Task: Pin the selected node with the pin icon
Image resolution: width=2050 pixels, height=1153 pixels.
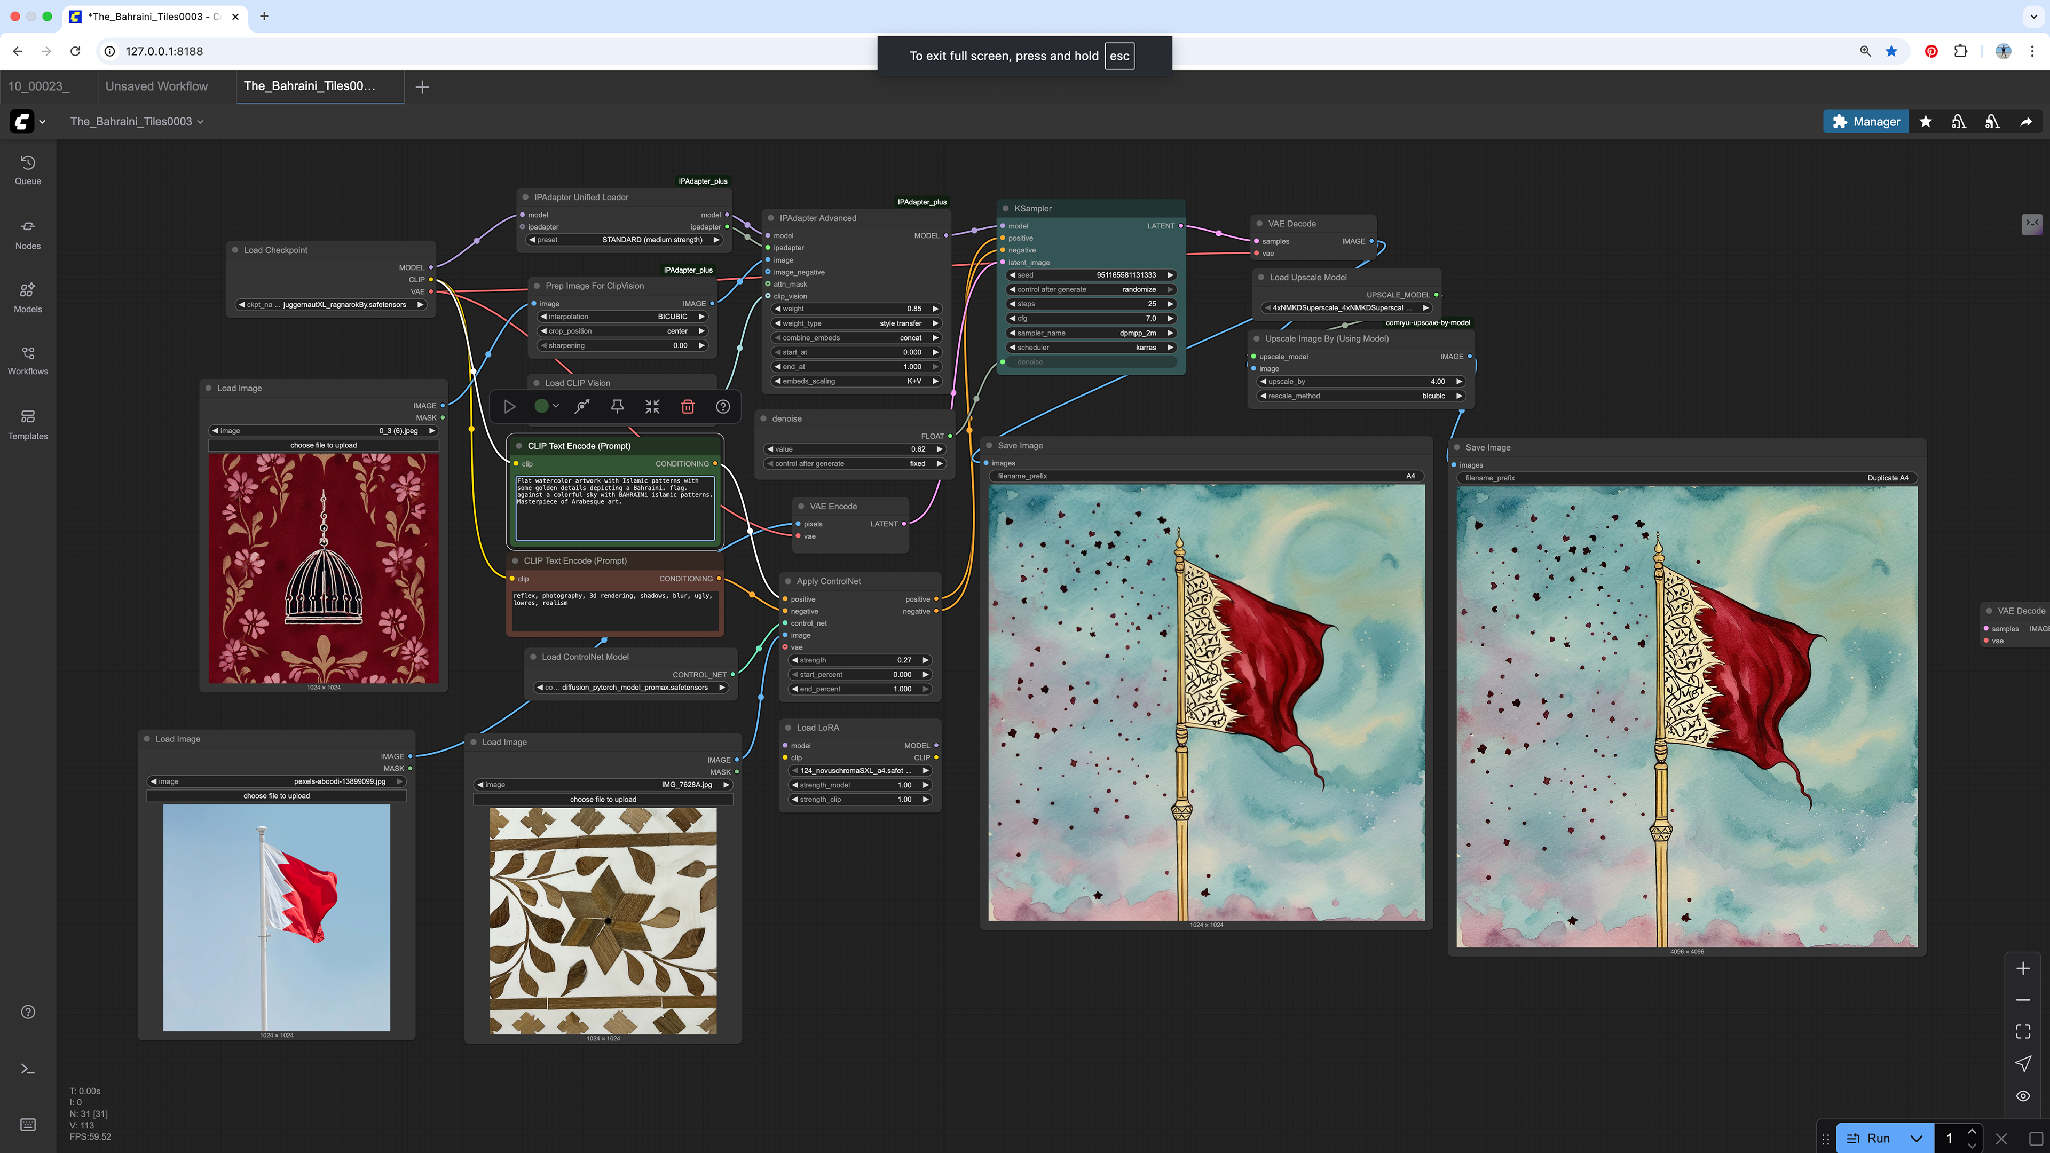Action: 617,407
